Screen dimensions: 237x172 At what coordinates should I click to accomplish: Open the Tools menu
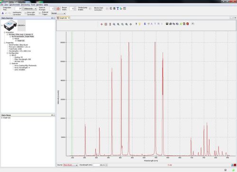coord(33,5)
